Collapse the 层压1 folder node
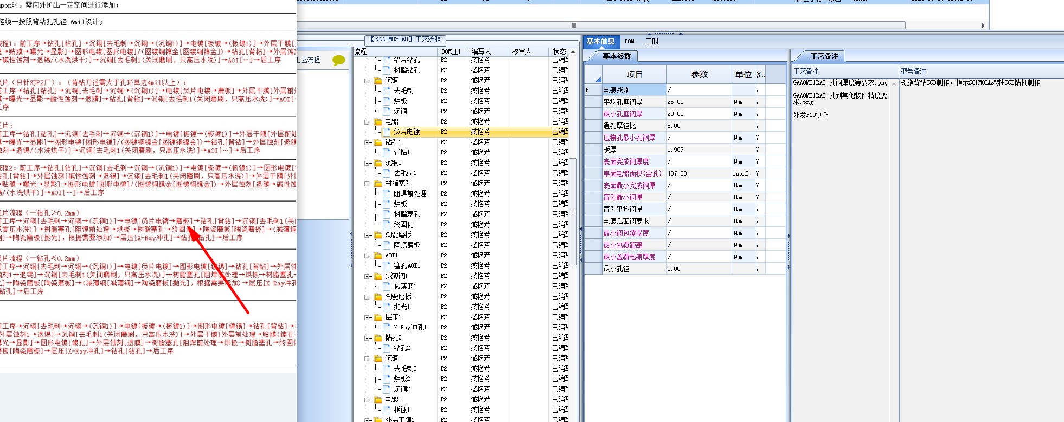 pos(367,317)
